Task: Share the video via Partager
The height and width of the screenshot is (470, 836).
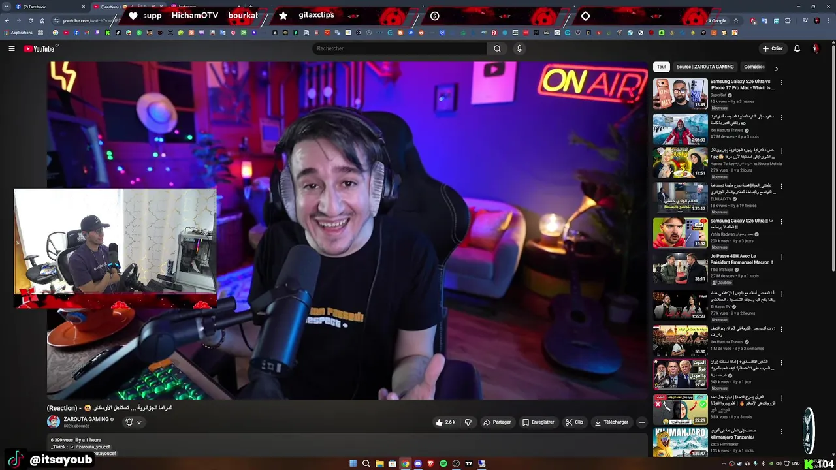Action: pyautogui.click(x=497, y=422)
